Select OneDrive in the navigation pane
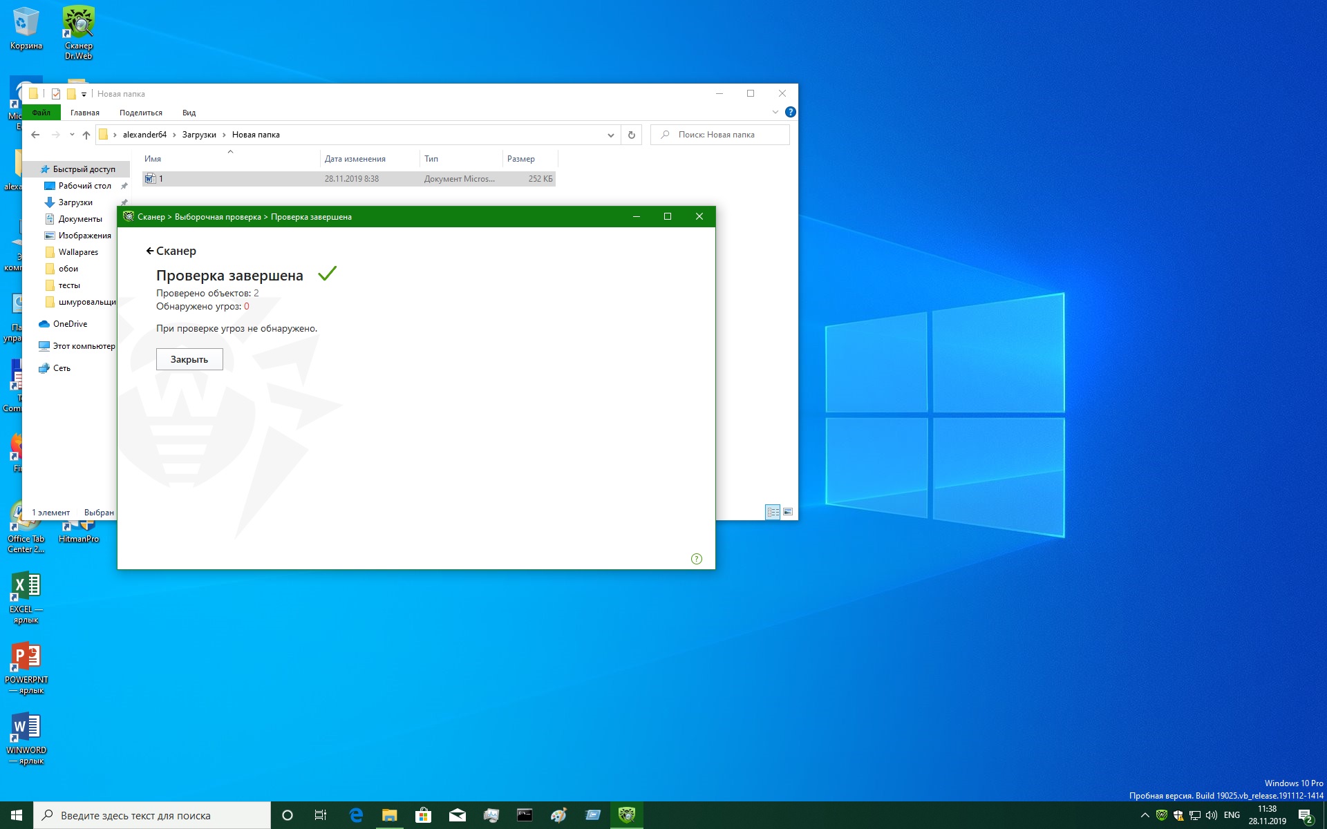Image resolution: width=1327 pixels, height=829 pixels. click(x=70, y=324)
